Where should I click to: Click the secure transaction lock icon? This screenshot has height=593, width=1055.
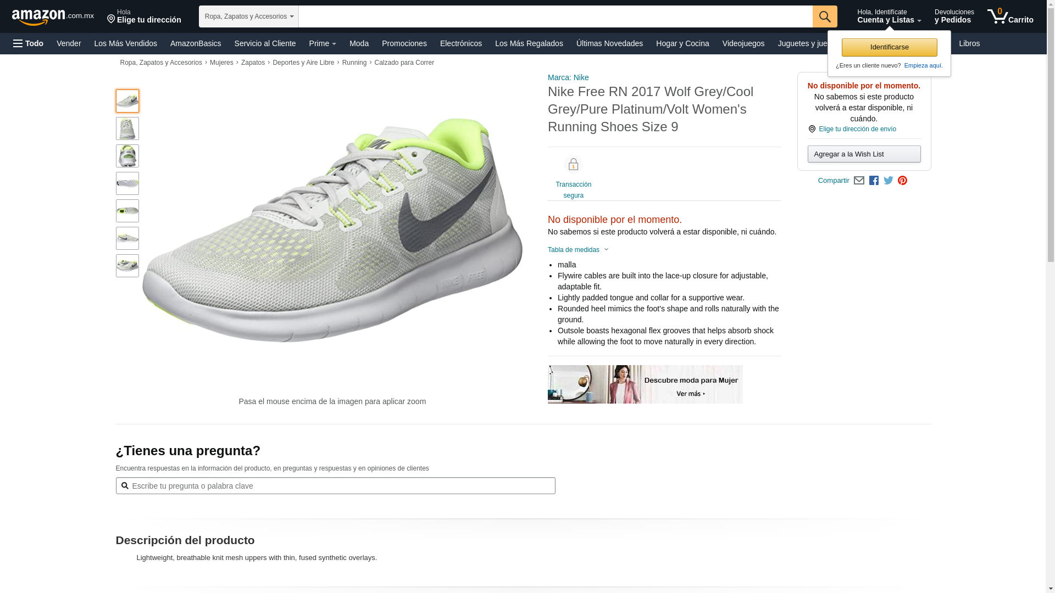(573, 165)
